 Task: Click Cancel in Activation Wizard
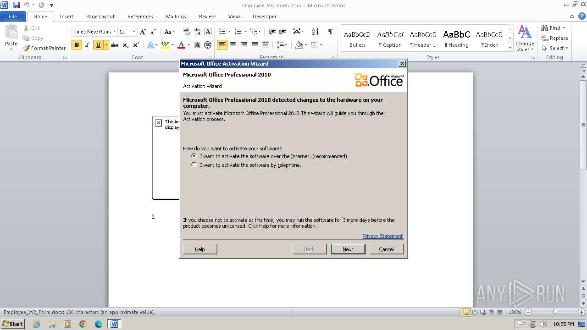(x=387, y=249)
